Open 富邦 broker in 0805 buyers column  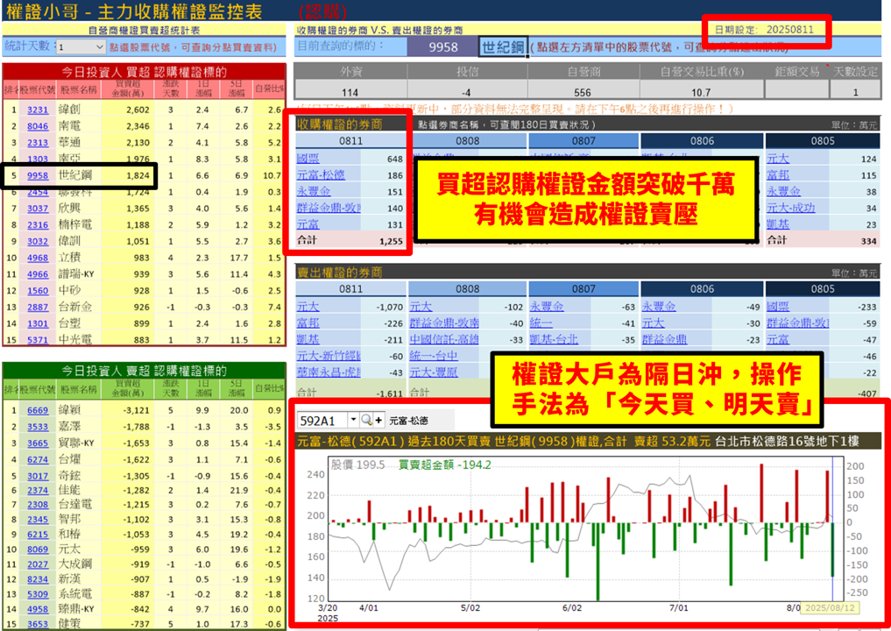click(x=778, y=175)
